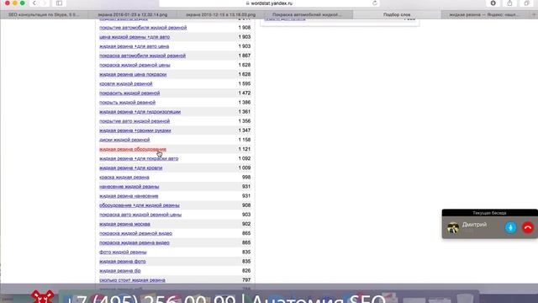Toggle the Safari sidebar button
538x303 pixels.
(x=59, y=3)
